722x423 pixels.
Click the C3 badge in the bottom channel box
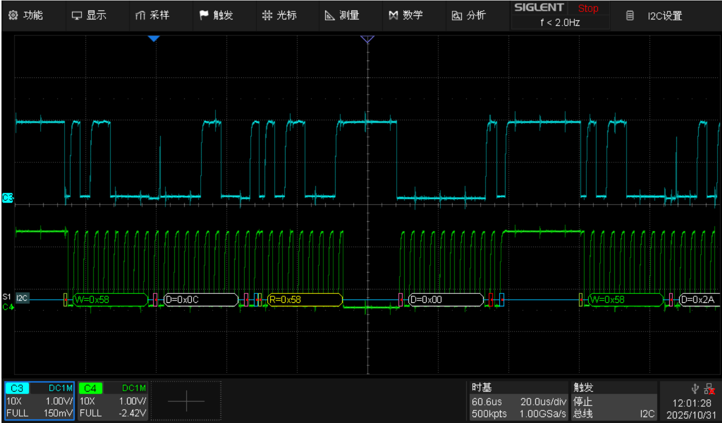point(17,388)
